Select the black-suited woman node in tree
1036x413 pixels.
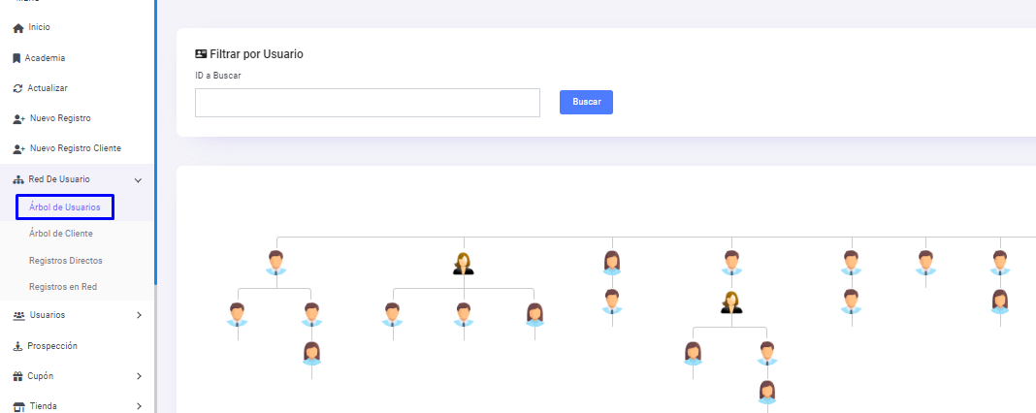pos(464,264)
